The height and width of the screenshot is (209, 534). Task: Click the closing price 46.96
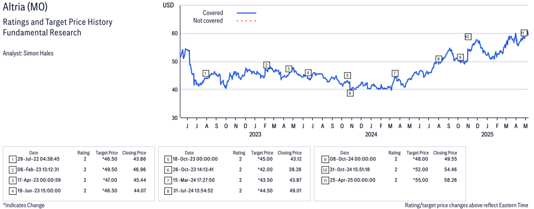tap(140, 170)
